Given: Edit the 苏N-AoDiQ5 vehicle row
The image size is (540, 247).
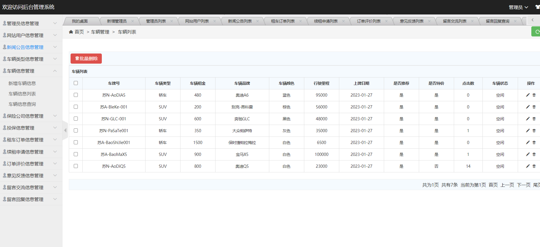Looking at the screenshot, I should pyautogui.click(x=528, y=166).
